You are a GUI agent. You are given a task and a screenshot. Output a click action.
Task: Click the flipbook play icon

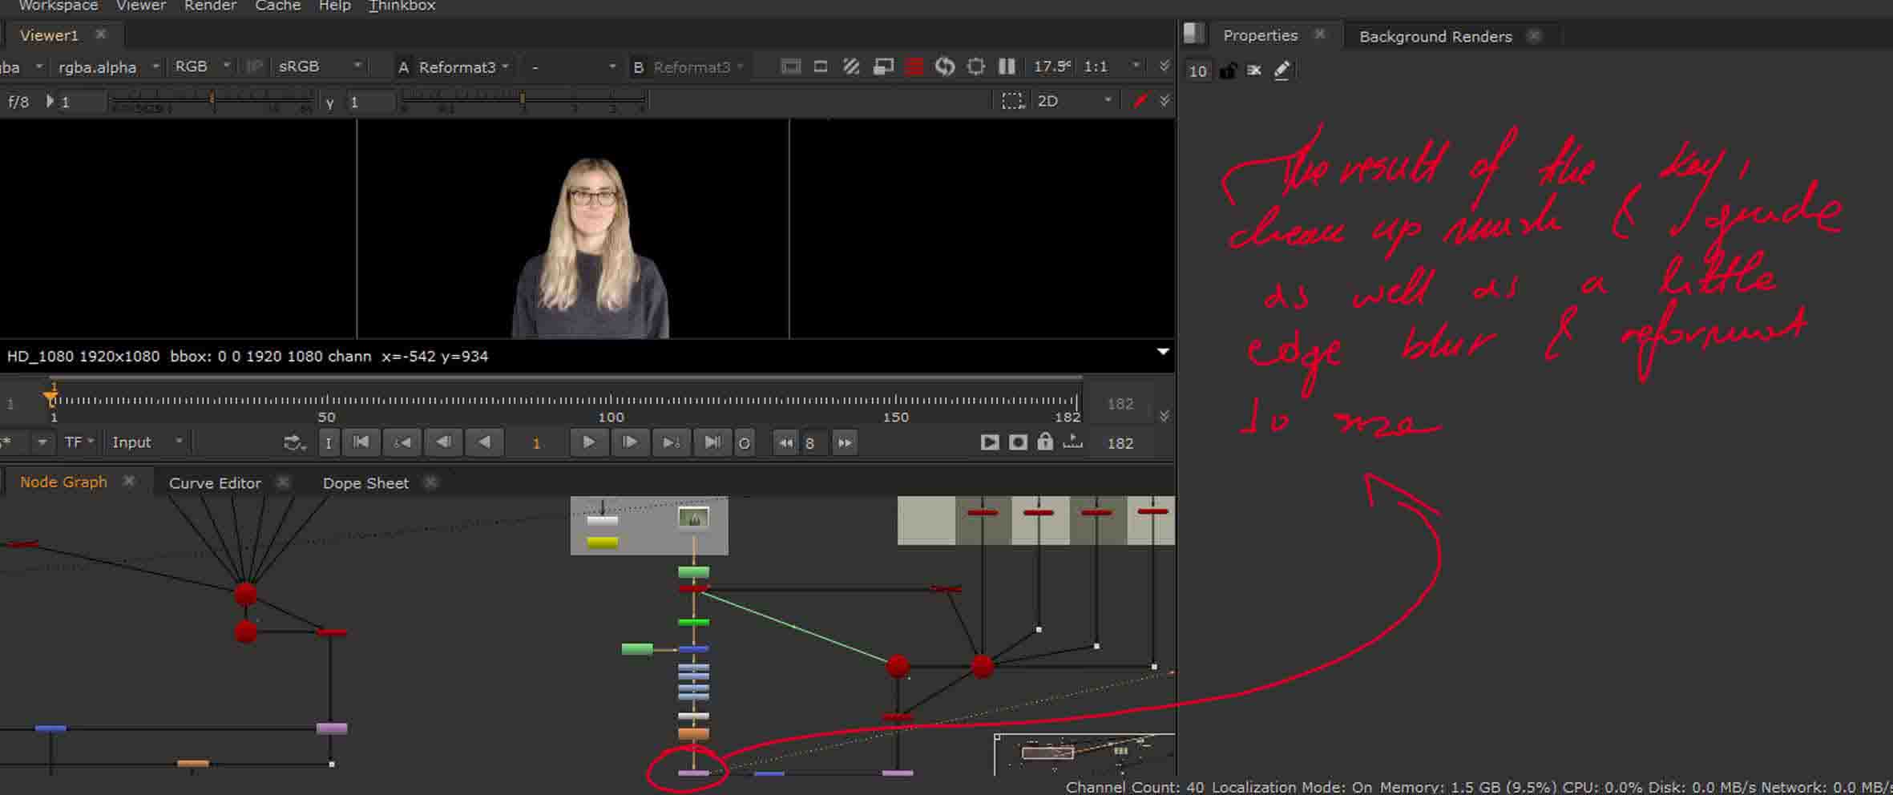click(990, 442)
